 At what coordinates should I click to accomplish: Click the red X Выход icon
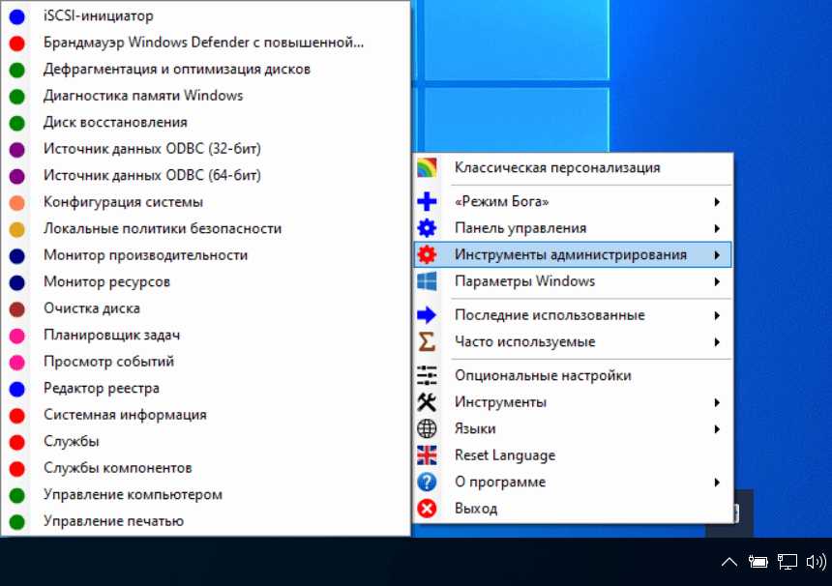(427, 508)
